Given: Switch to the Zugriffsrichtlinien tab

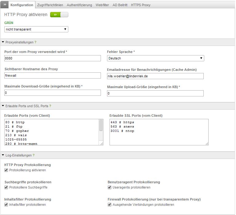Looking at the screenshot, I should tap(50, 5).
